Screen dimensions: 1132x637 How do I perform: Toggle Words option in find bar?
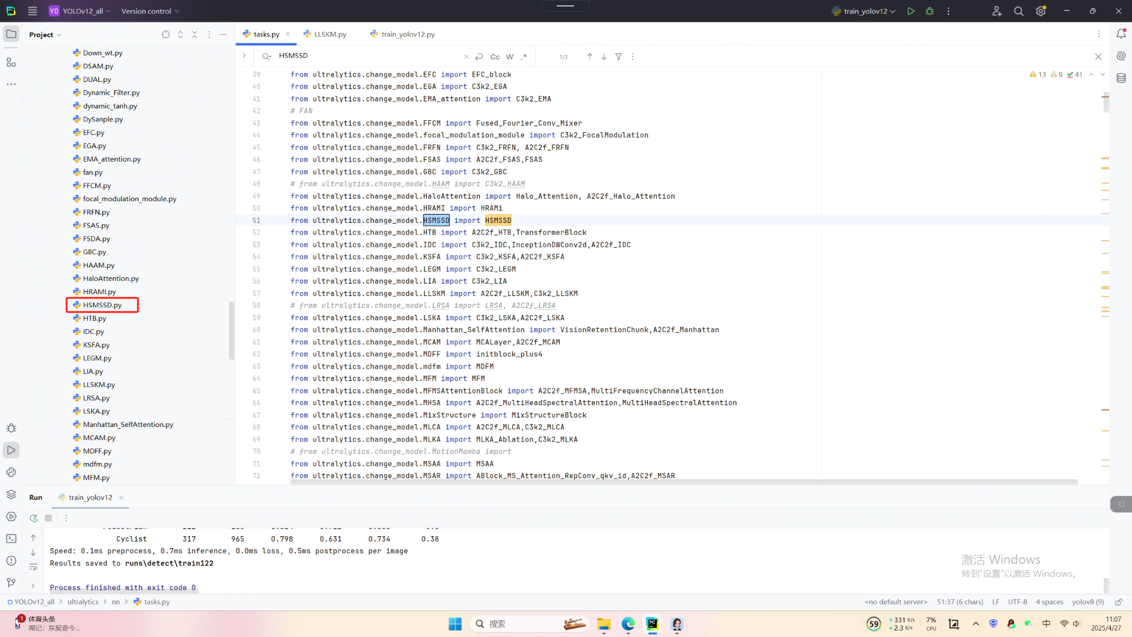click(x=509, y=57)
